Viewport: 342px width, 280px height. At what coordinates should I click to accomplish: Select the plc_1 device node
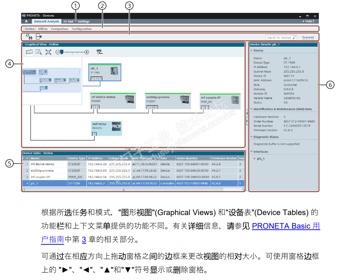click(105, 72)
